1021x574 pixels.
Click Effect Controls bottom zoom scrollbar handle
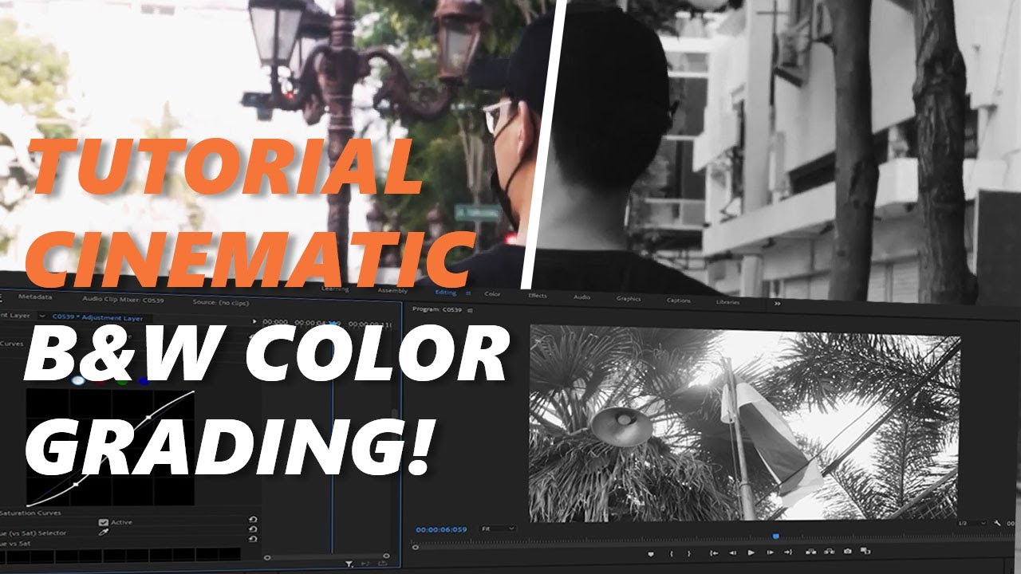tap(266, 557)
